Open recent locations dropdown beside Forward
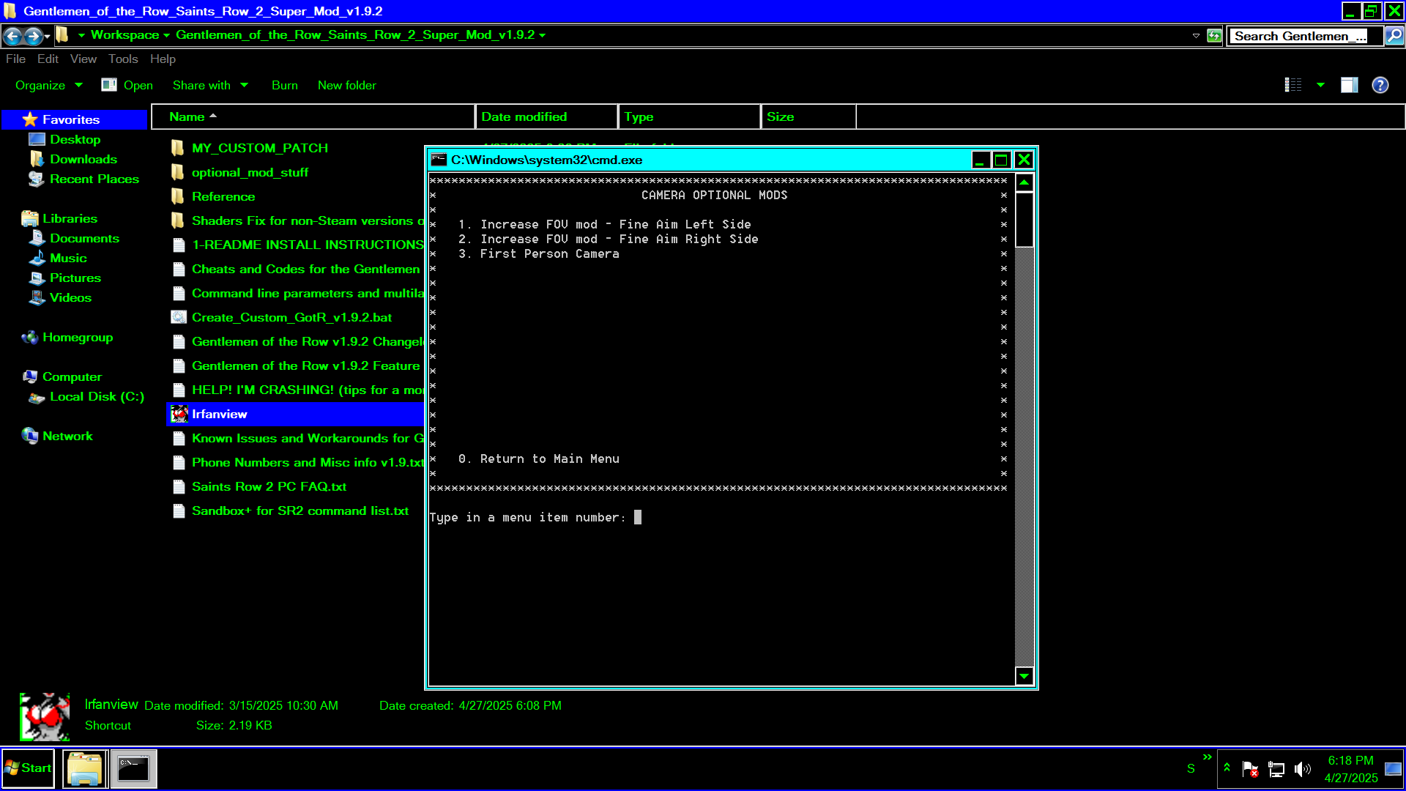Image resolution: width=1406 pixels, height=791 pixels. tap(47, 35)
